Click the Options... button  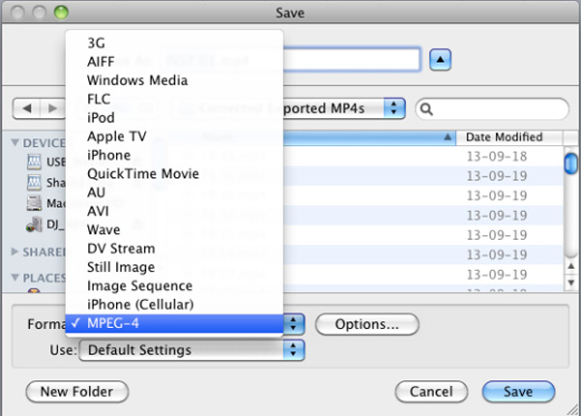[366, 324]
